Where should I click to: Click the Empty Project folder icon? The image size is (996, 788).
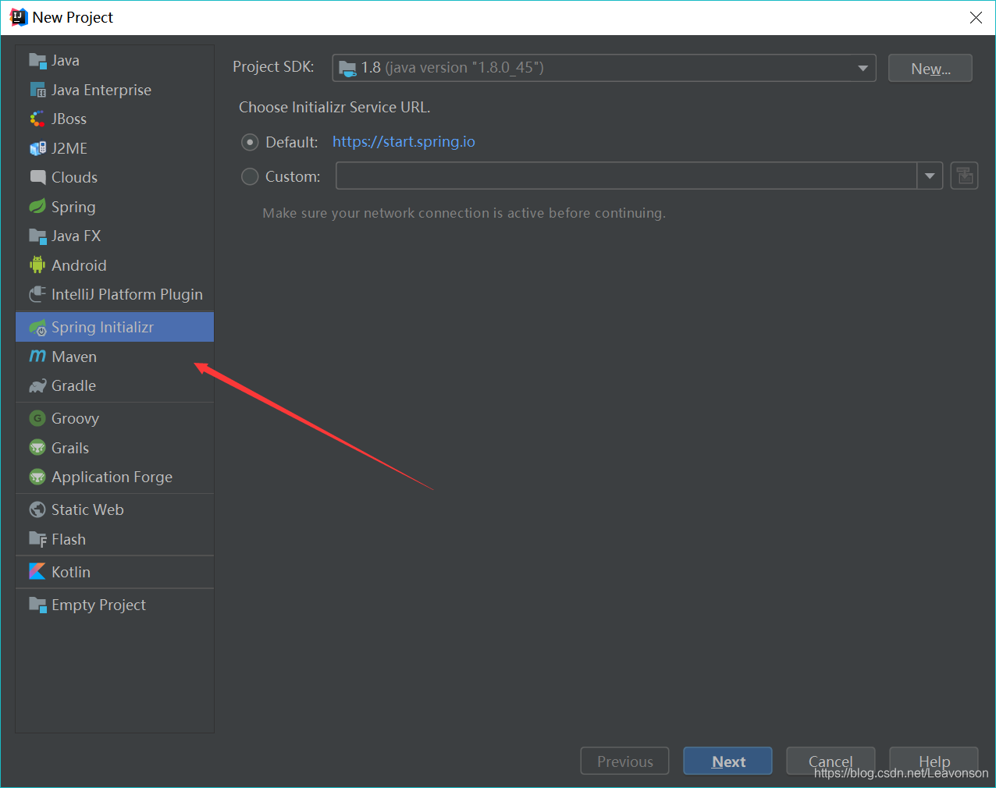(37, 605)
